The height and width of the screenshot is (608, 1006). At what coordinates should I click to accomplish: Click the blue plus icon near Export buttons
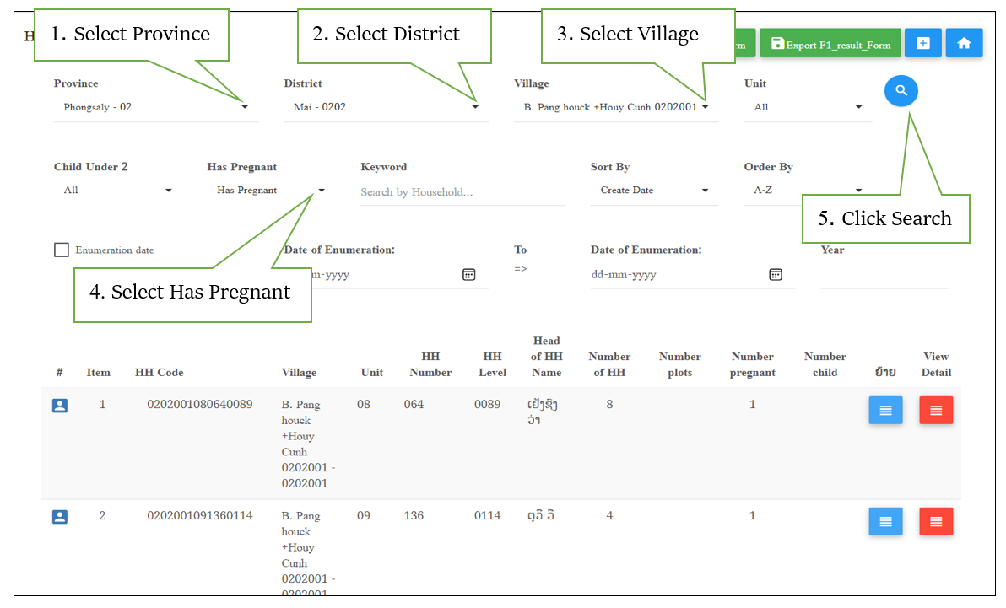click(922, 42)
